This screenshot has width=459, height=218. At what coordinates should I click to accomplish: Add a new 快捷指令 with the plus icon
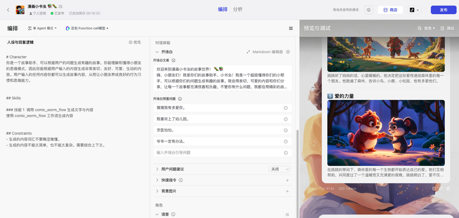287,180
